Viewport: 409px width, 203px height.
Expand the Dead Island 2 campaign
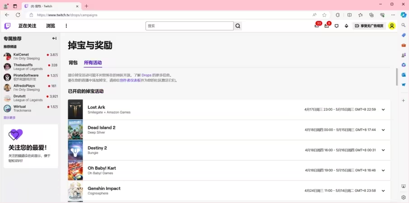(x=383, y=130)
